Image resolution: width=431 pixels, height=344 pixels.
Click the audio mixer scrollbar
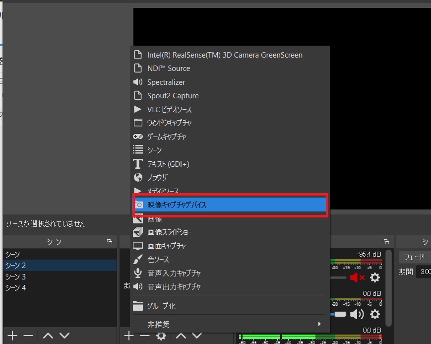point(388,288)
